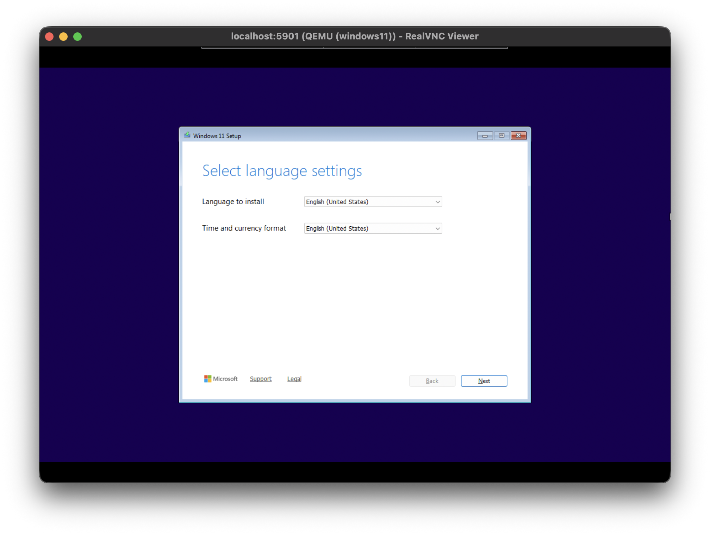The image size is (710, 535).
Task: Click the red macOS close button
Action: [x=49, y=37]
